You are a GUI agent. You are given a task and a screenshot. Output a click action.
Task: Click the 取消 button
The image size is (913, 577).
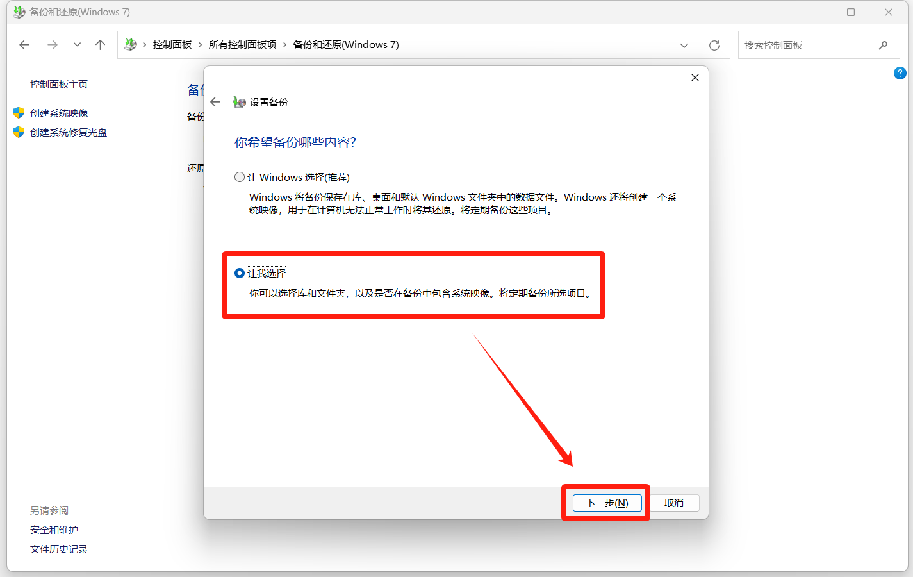tap(673, 503)
